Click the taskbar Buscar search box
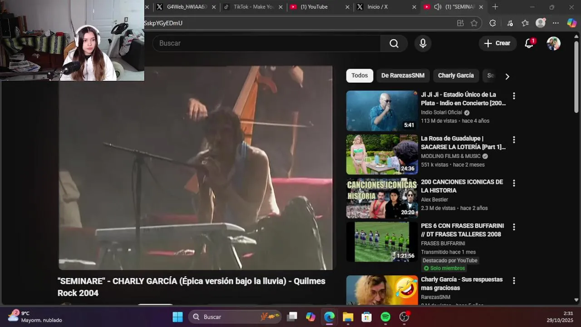The image size is (581, 327). coord(235,317)
